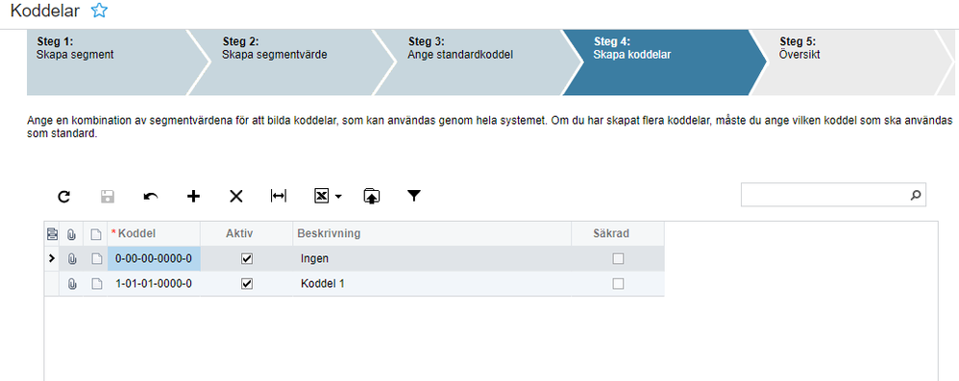Check Säkrad box for Ingen row
959x381 pixels.
tap(618, 259)
